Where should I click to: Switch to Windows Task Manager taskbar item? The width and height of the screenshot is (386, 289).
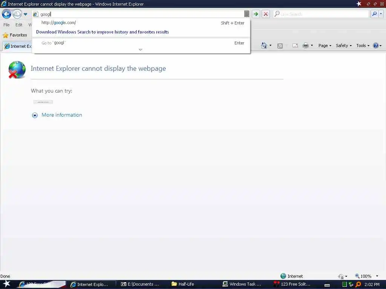[x=242, y=284]
